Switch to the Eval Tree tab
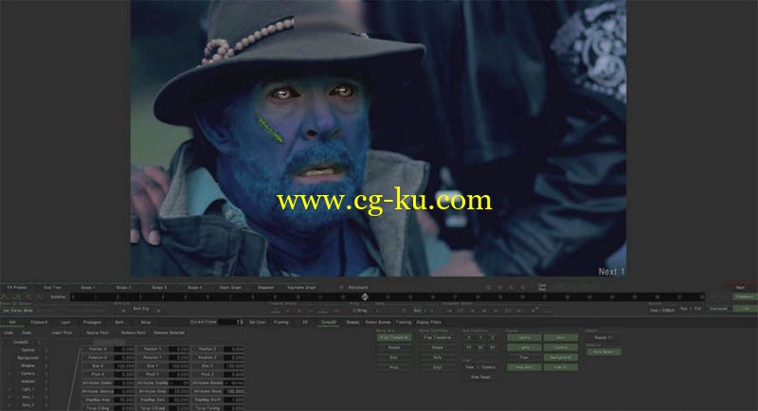This screenshot has height=411, width=758. pyautogui.click(x=52, y=287)
